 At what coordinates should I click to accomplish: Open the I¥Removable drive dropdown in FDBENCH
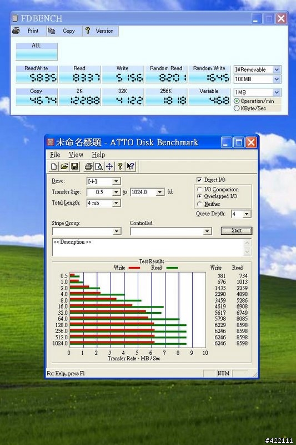click(277, 70)
